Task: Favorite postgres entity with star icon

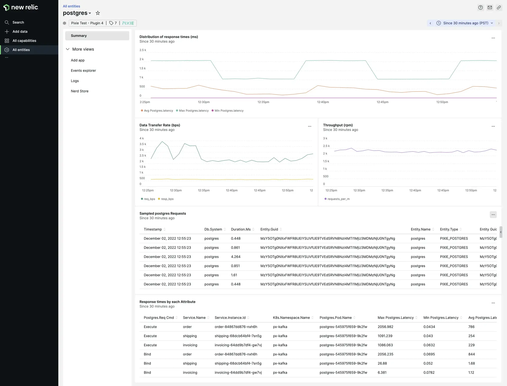Action: pos(98,13)
